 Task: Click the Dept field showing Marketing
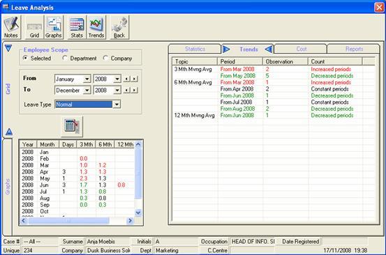tap(176, 250)
